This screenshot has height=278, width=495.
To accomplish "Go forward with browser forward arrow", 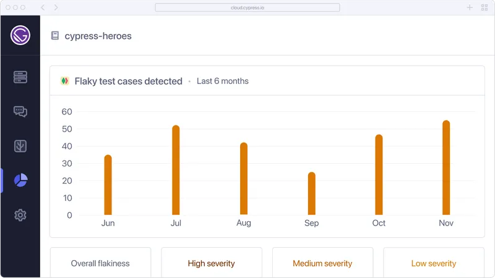I will pos(56,7).
